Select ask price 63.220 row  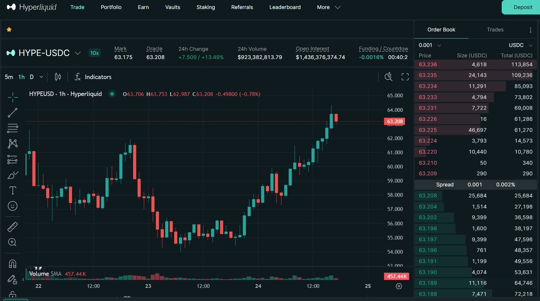click(x=476, y=152)
